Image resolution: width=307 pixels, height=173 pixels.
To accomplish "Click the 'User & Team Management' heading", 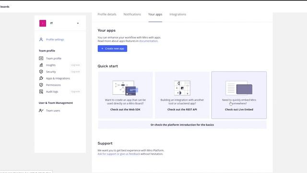I will [56, 103].
